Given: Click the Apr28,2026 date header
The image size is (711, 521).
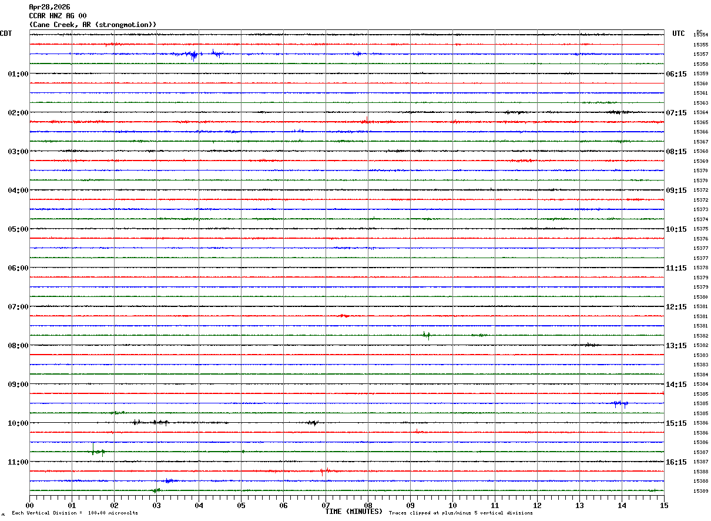Looking at the screenshot, I should [49, 7].
